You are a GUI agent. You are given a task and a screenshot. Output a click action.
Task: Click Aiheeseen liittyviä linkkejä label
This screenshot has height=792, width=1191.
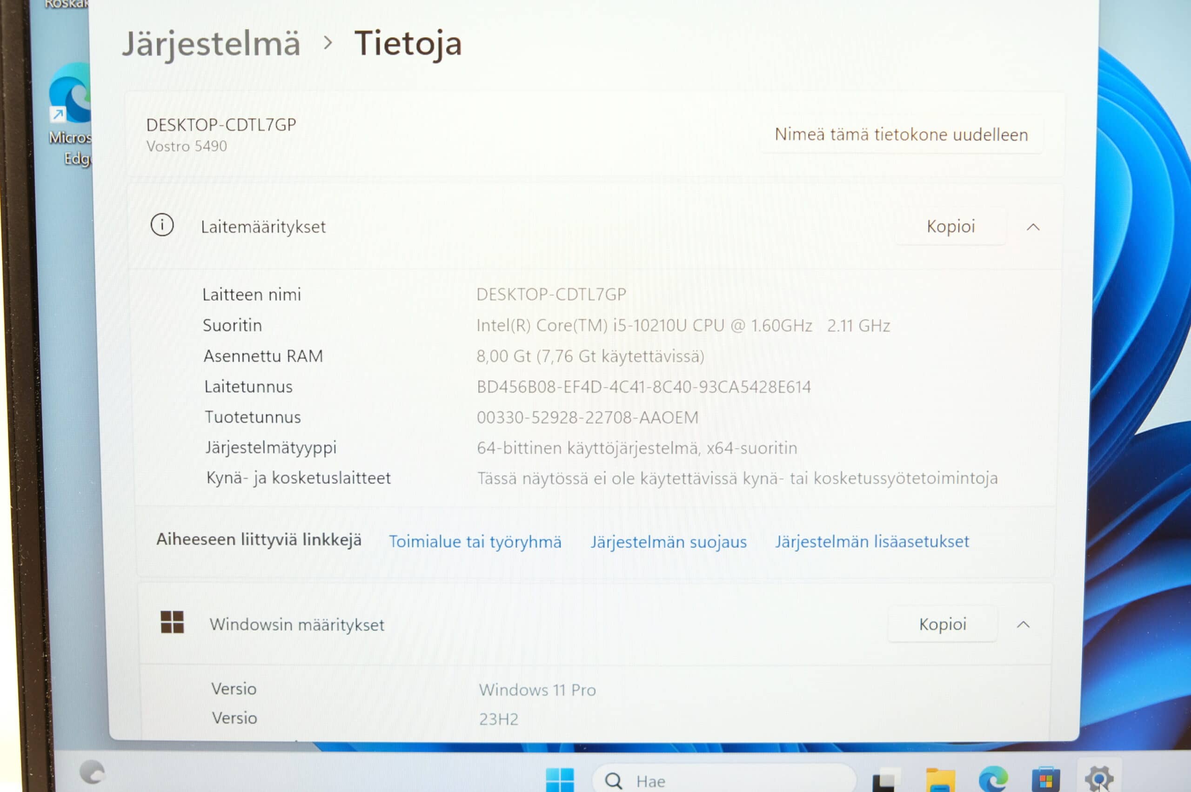[x=259, y=540]
